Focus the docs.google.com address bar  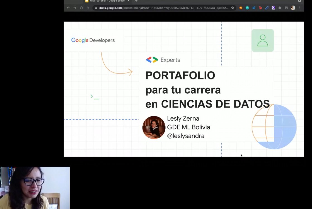pos(164,8)
